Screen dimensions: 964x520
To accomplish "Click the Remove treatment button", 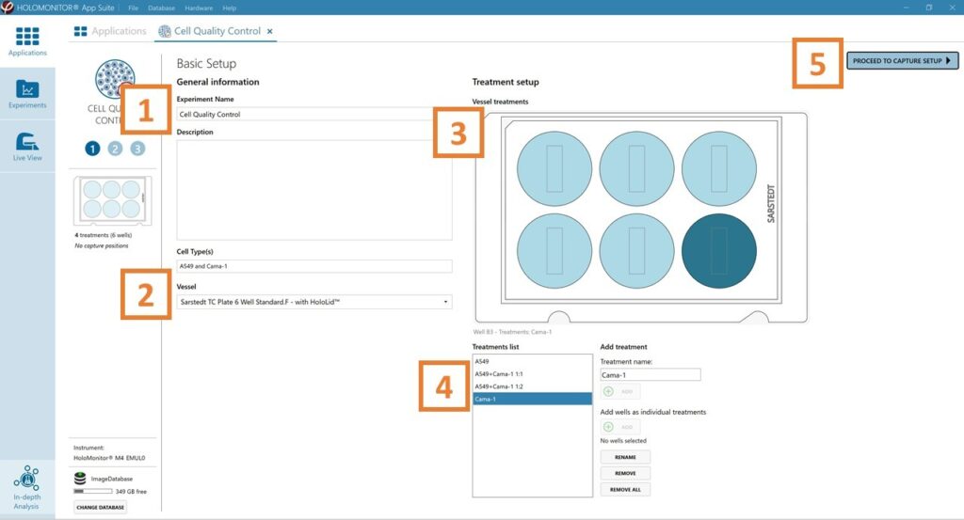I will coord(625,473).
